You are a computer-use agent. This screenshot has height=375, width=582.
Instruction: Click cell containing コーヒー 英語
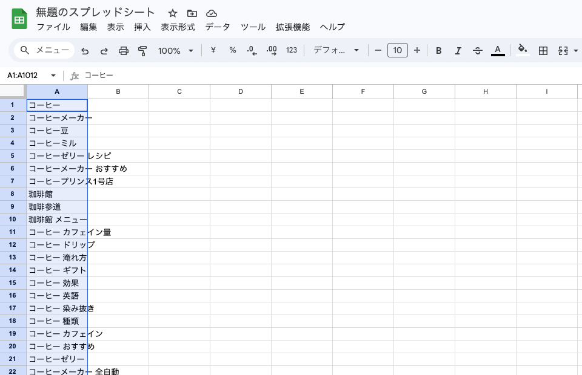[x=57, y=296]
